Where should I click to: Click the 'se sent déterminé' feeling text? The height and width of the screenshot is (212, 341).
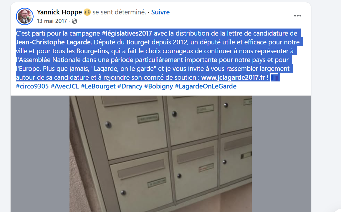119,12
